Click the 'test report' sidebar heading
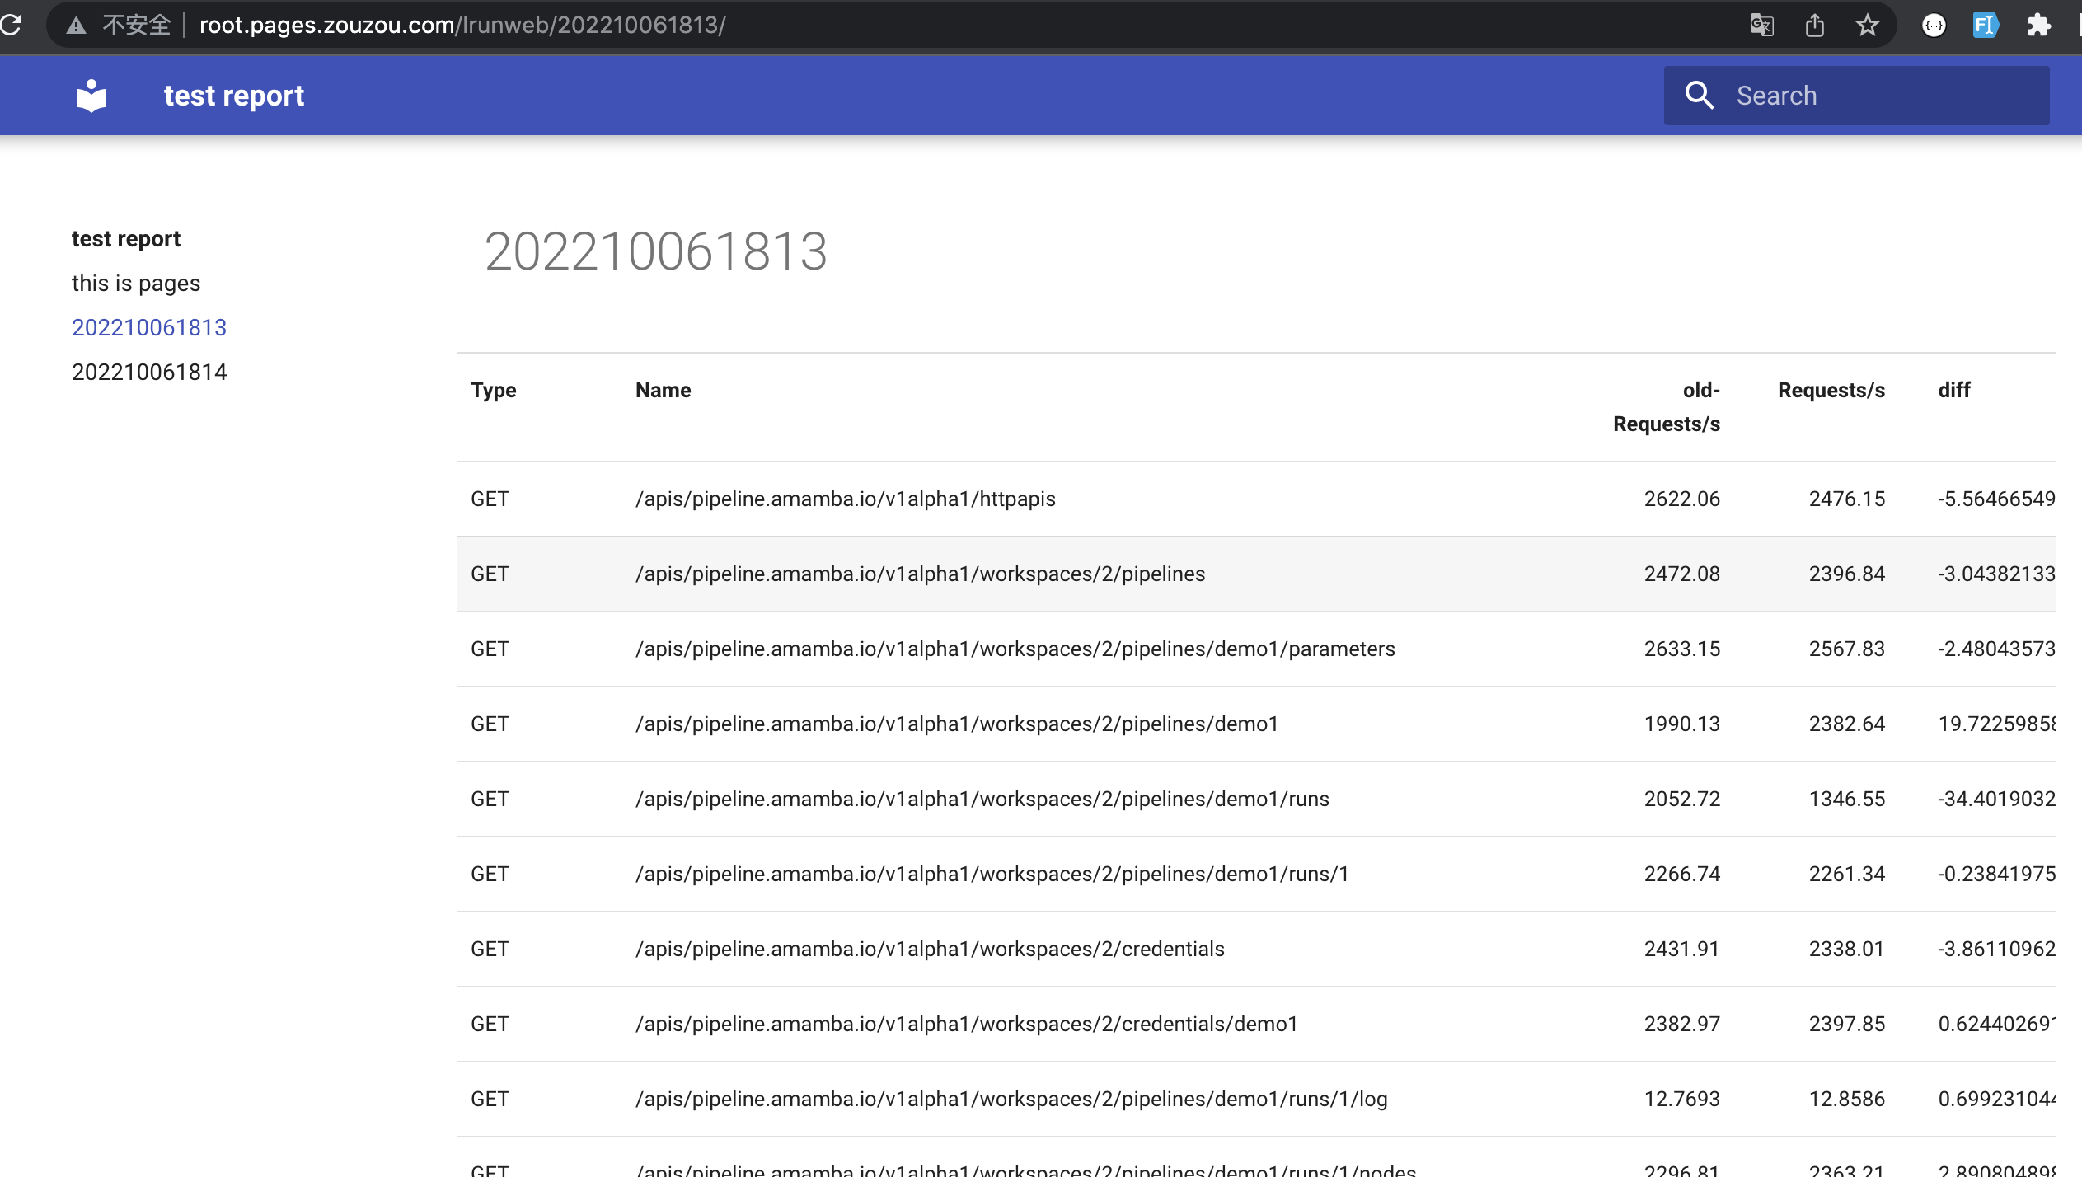This screenshot has width=2082, height=1177. coord(126,238)
